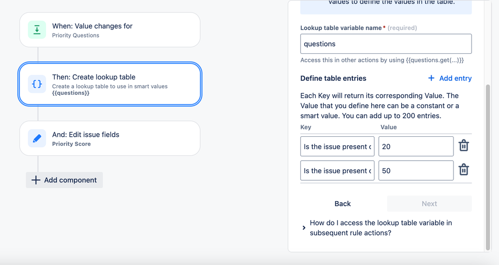This screenshot has width=499, height=265.
Task: Click the plus icon in Add component
Action: tap(36, 180)
